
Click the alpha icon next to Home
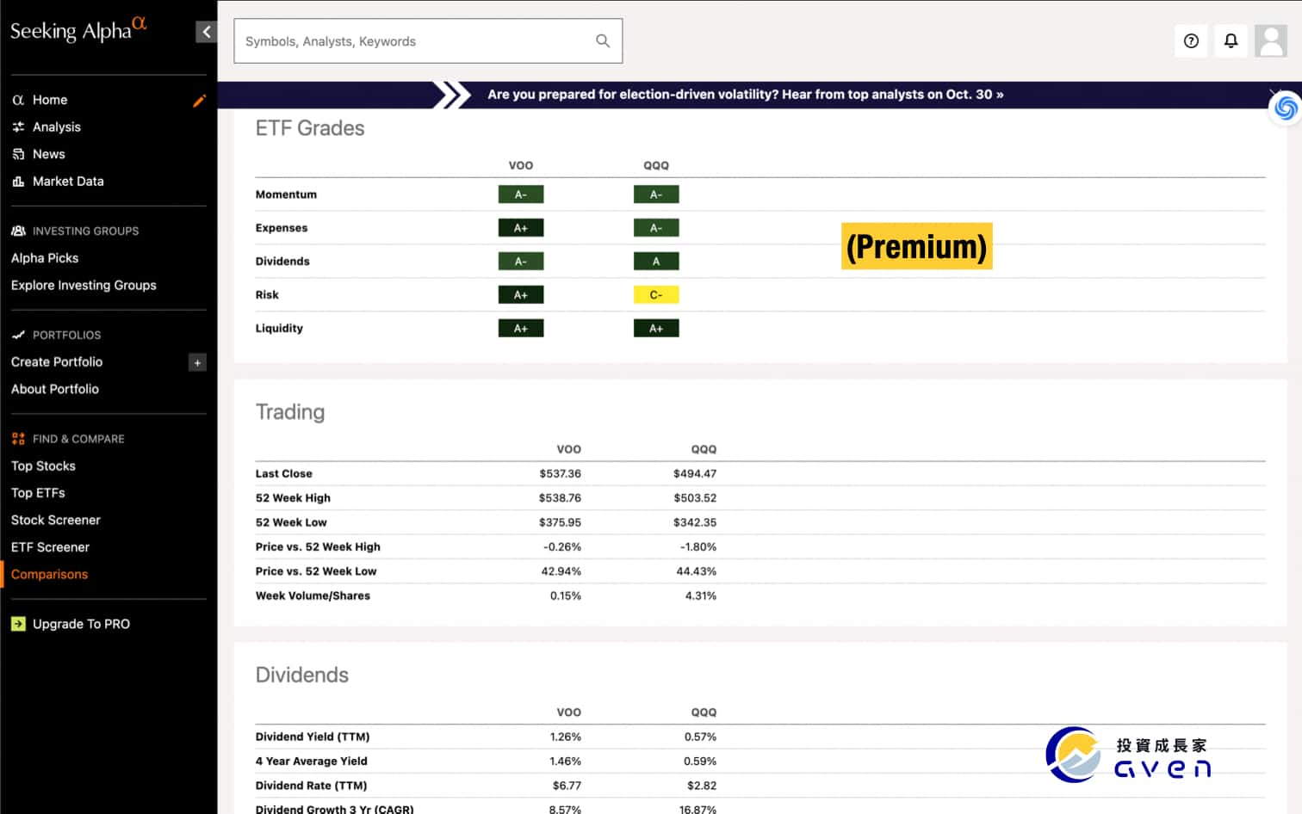click(x=18, y=100)
